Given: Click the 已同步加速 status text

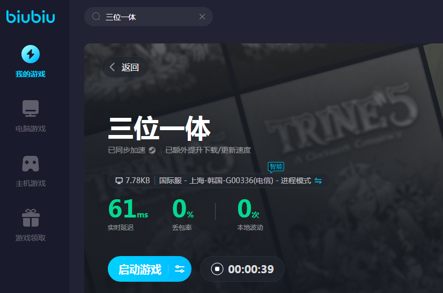Looking at the screenshot, I should pyautogui.click(x=127, y=150).
